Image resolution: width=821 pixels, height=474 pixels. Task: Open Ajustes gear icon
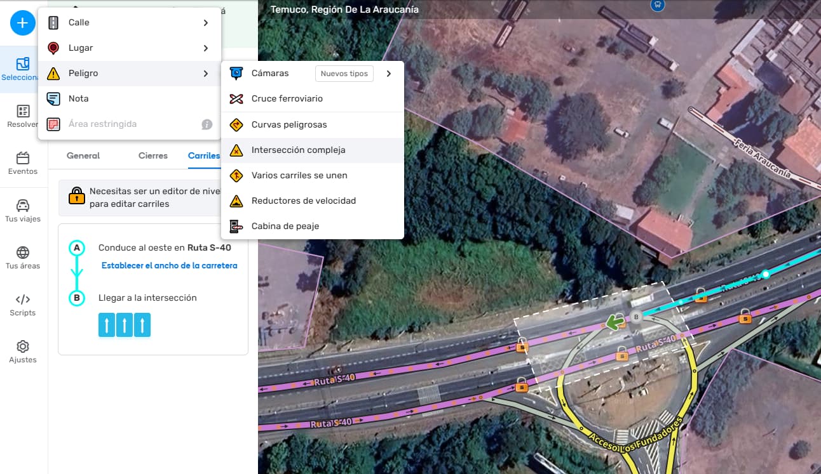pyautogui.click(x=23, y=352)
